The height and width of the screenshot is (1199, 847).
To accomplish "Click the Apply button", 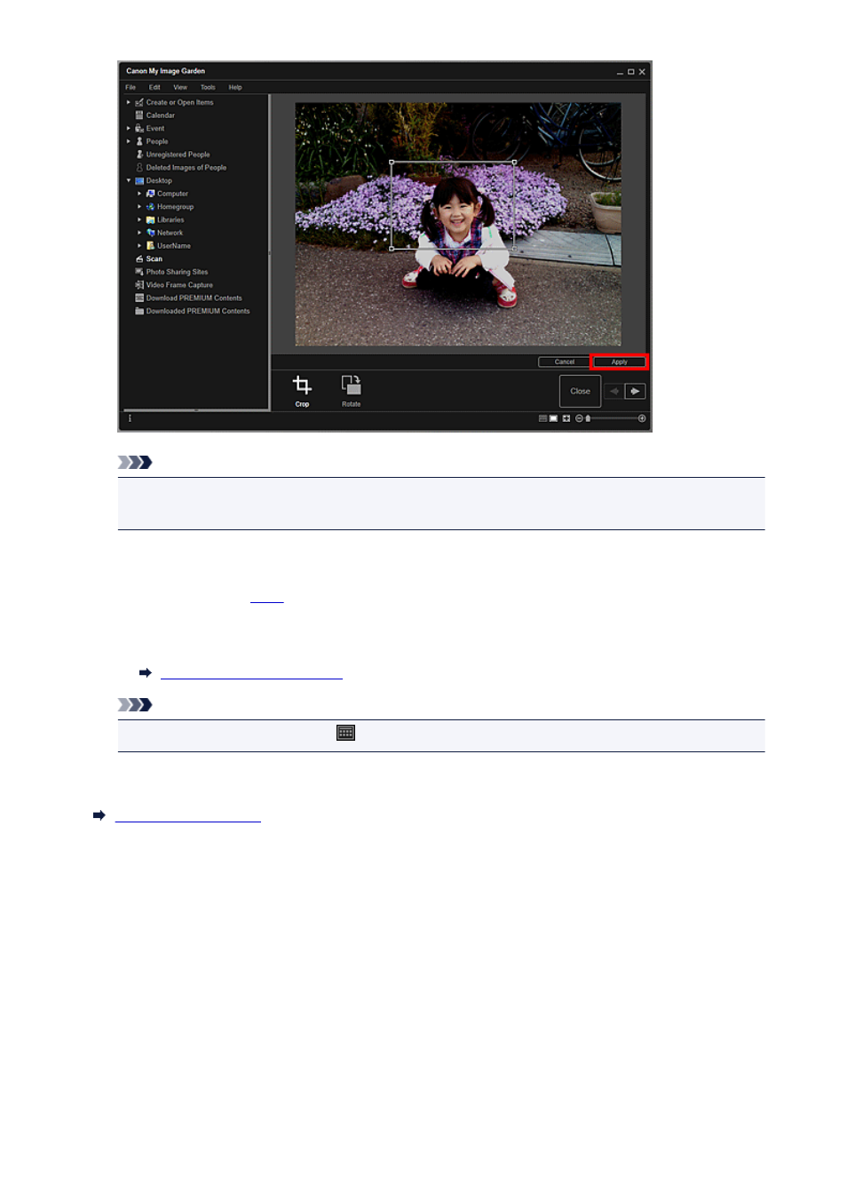I will 620,362.
